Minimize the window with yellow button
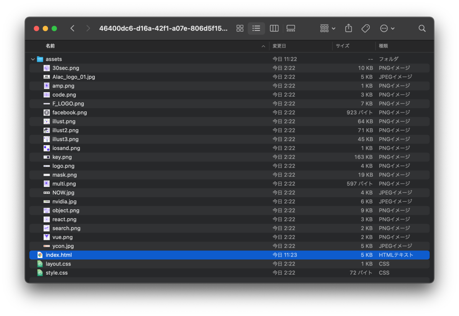The width and height of the screenshot is (459, 316). [46, 28]
